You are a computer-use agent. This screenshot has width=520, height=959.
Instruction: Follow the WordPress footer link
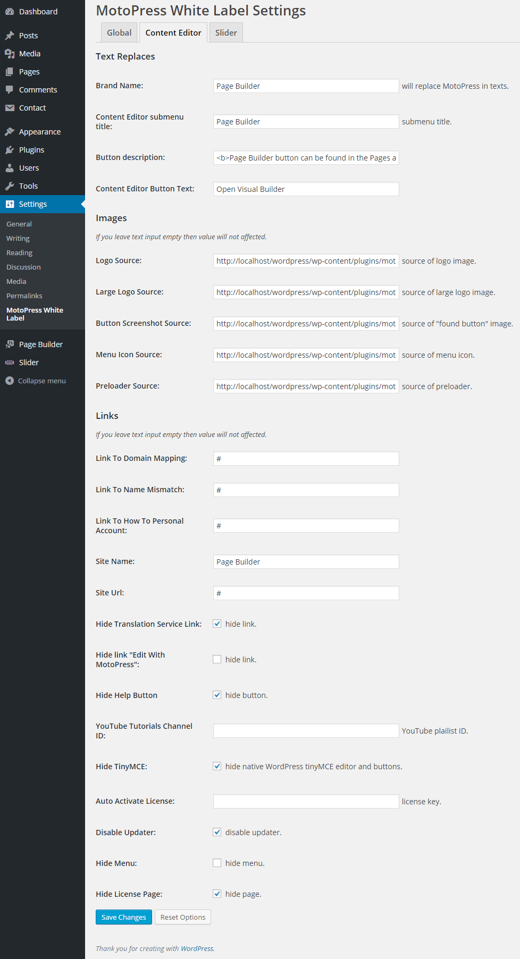[197, 948]
